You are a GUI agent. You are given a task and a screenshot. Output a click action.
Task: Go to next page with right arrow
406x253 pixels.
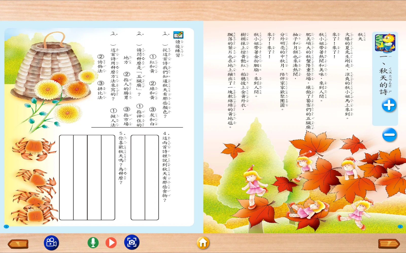pyautogui.click(x=389, y=244)
